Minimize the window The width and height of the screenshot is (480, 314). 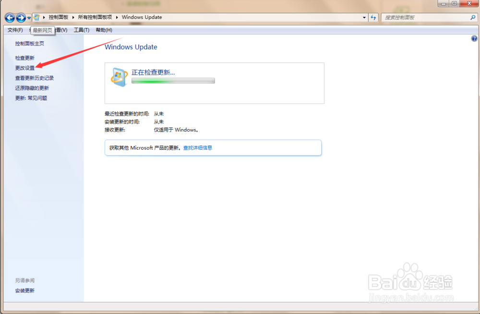pyautogui.click(x=443, y=3)
